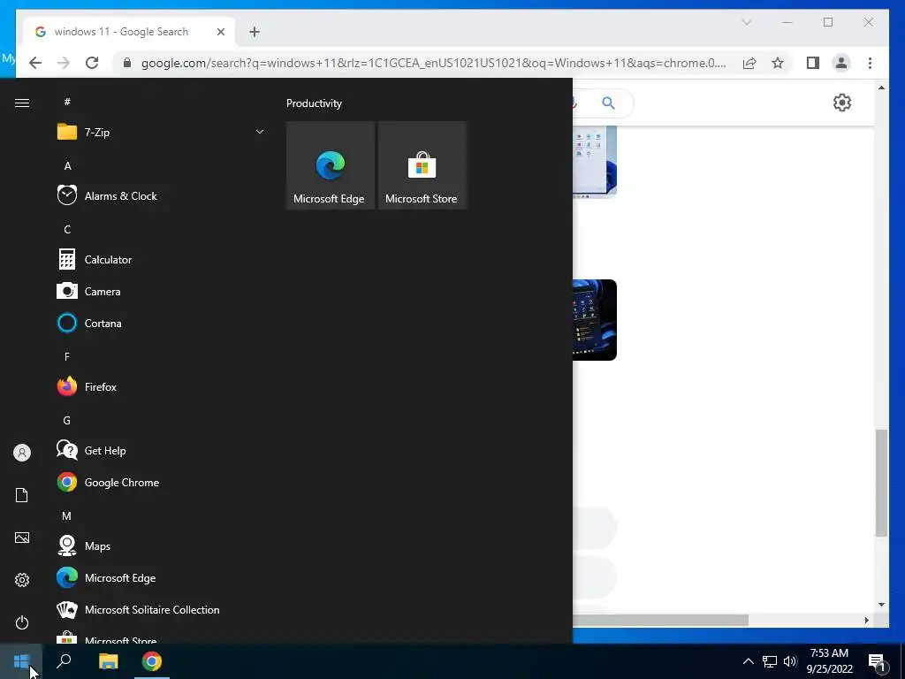The width and height of the screenshot is (905, 679).
Task: Open the 7-Zip folder in app list
Action: (161, 133)
